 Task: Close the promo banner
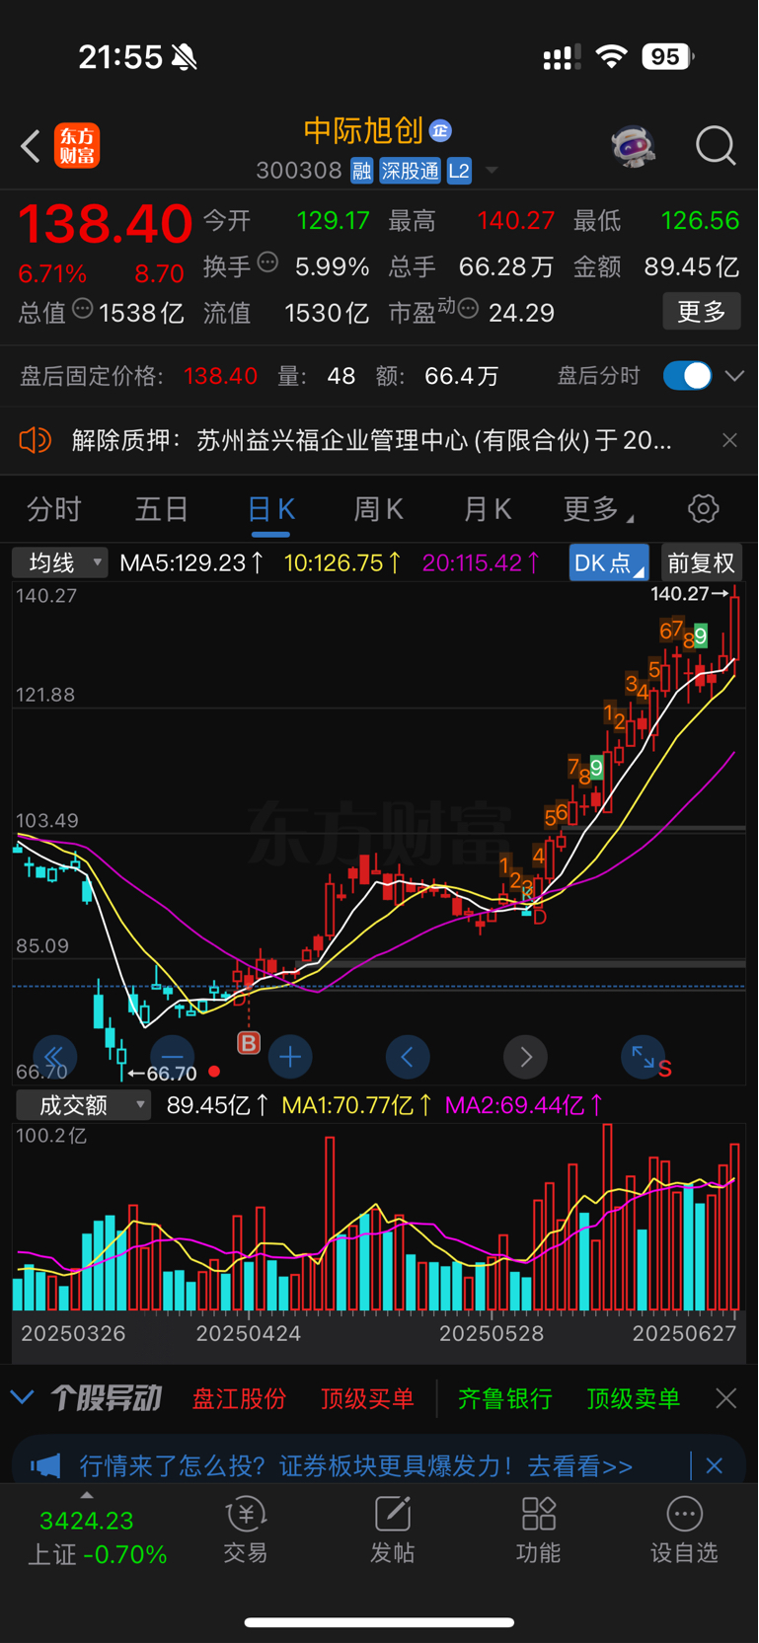tap(714, 1466)
